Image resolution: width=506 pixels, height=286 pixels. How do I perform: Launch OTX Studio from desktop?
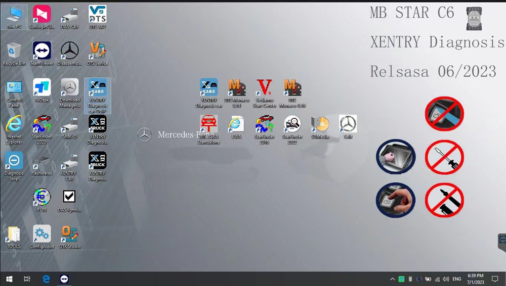(x=69, y=234)
